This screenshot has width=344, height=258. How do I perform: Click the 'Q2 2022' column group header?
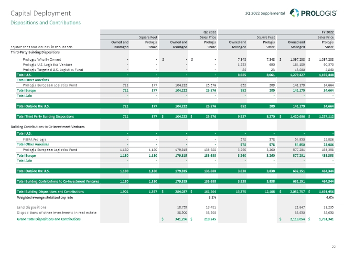tap(210, 32)
